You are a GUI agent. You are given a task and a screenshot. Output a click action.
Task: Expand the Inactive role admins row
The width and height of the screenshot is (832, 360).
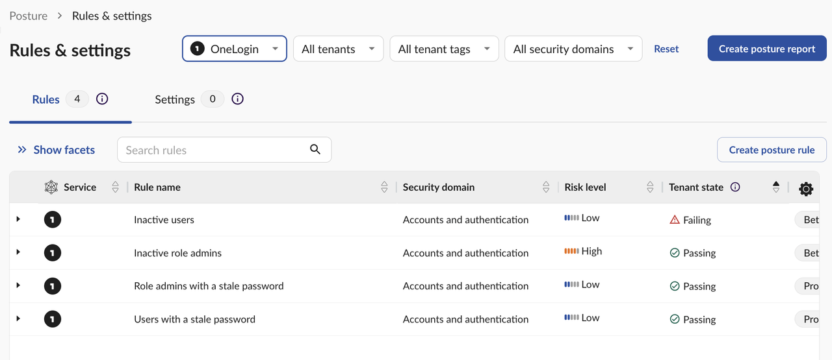coord(18,252)
